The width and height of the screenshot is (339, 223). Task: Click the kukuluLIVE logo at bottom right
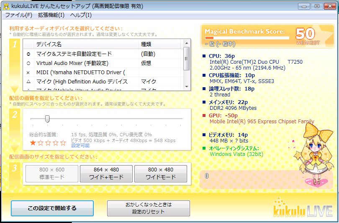click(302, 207)
